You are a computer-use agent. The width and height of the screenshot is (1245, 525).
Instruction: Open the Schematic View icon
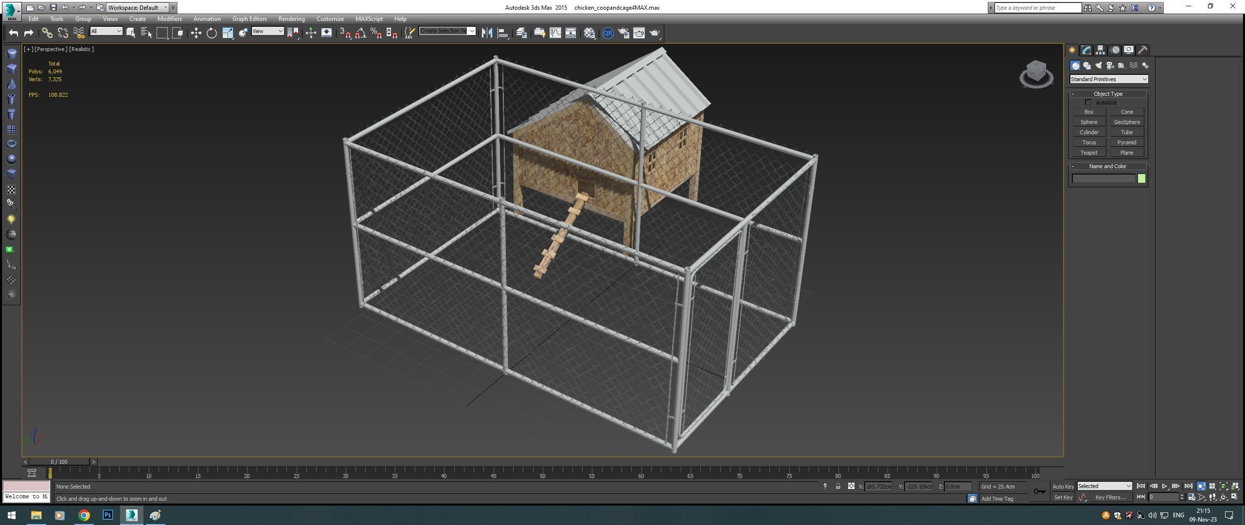click(570, 33)
